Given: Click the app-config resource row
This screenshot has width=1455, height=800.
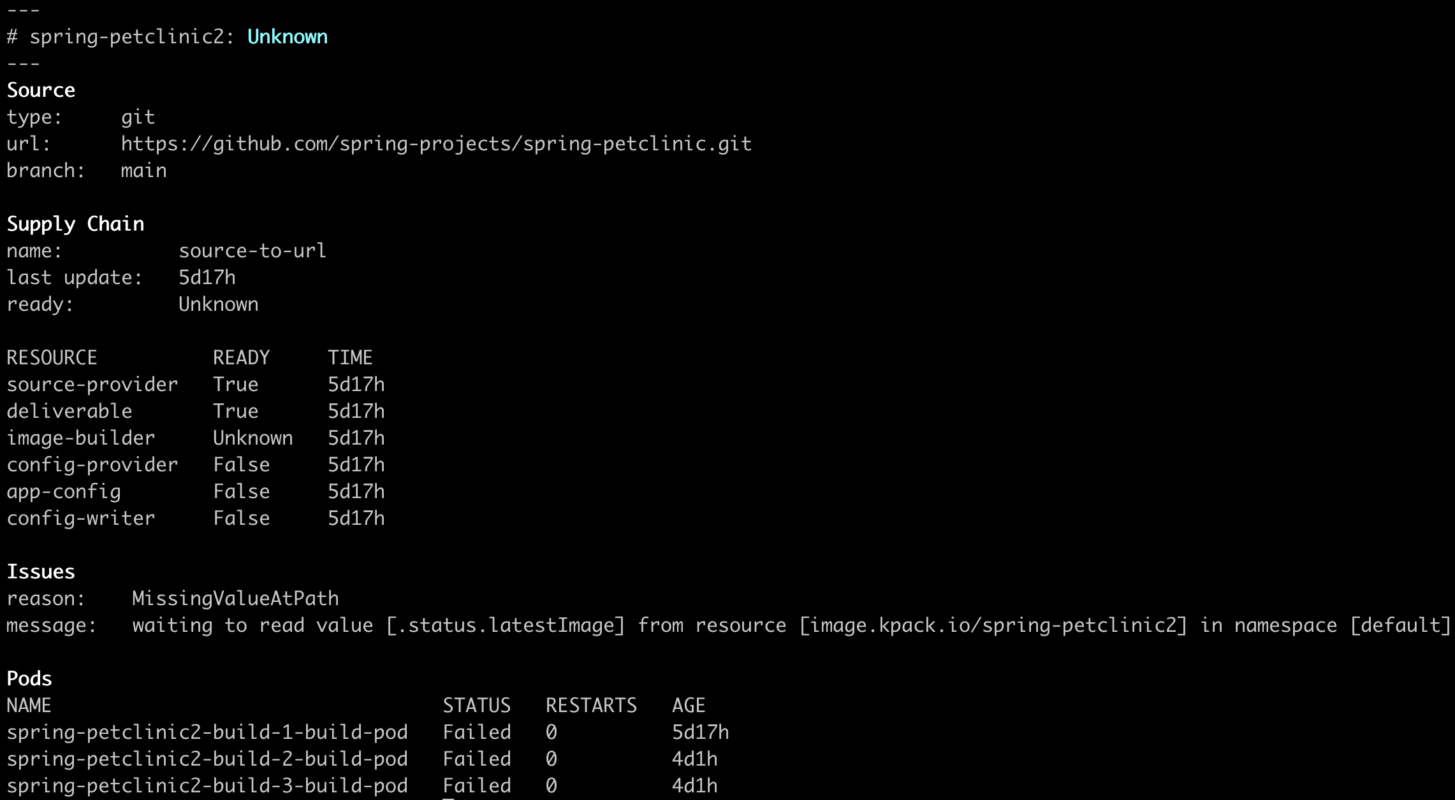Looking at the screenshot, I should 196,492.
